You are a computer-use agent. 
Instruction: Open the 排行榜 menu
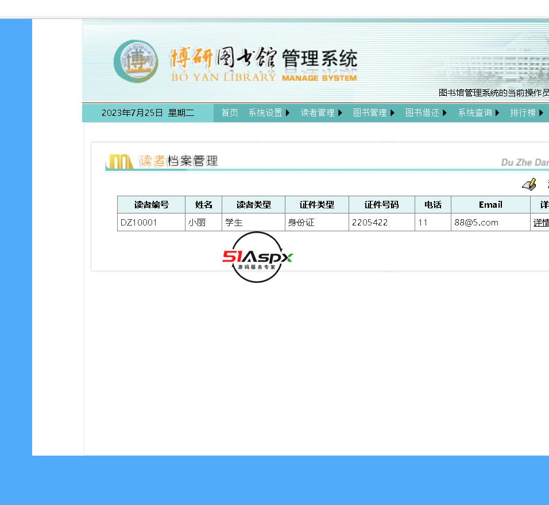(523, 112)
